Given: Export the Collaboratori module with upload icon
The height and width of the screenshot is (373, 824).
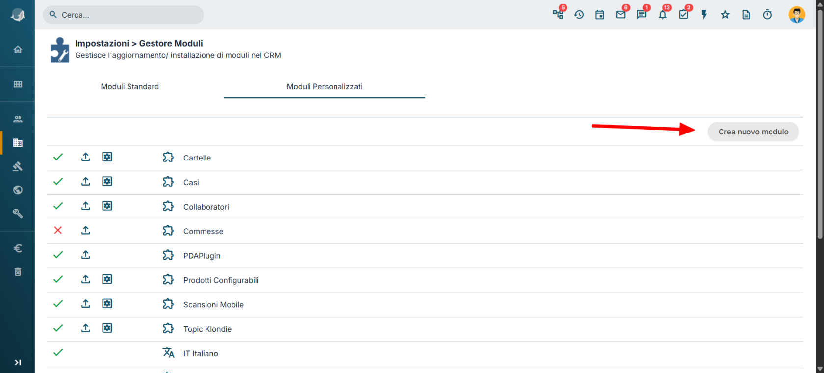Looking at the screenshot, I should click(86, 206).
